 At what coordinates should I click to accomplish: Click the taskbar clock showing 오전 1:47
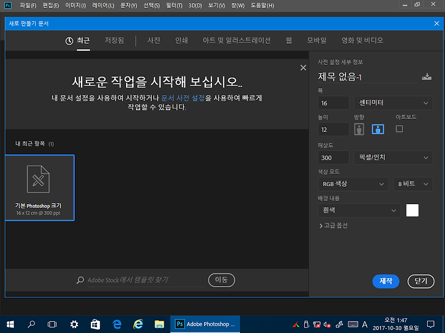coord(396,324)
